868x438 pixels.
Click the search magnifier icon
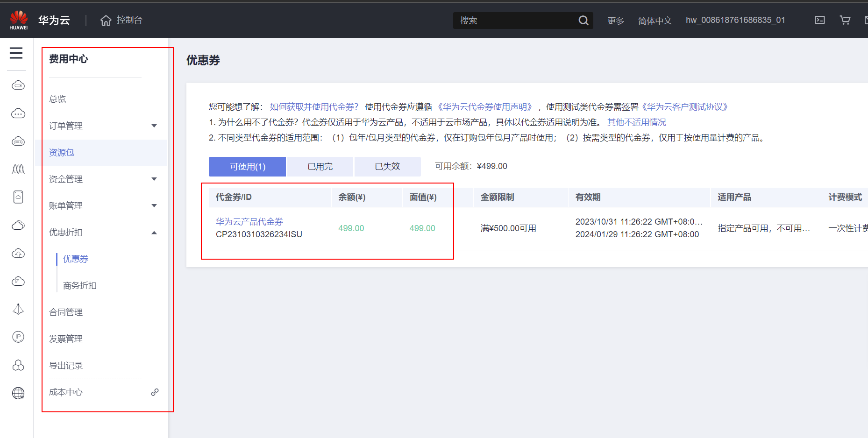click(583, 21)
